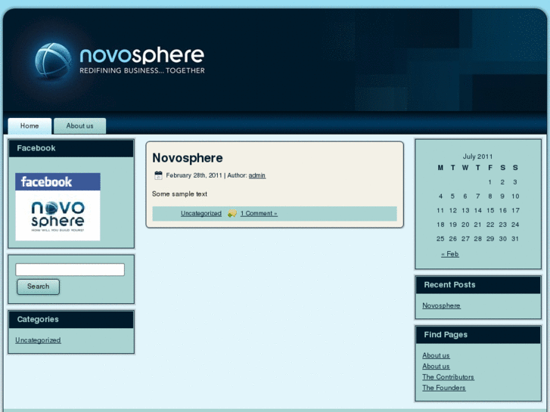
Task: Click the 'Some sample text' post body
Action: point(179,194)
